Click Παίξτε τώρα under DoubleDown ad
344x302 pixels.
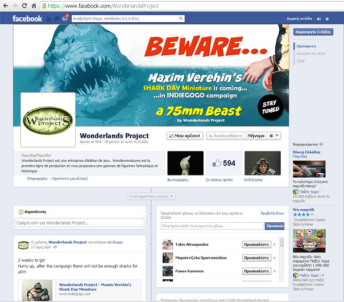pyautogui.click(x=309, y=275)
